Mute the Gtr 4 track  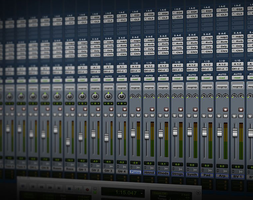pos(125,115)
